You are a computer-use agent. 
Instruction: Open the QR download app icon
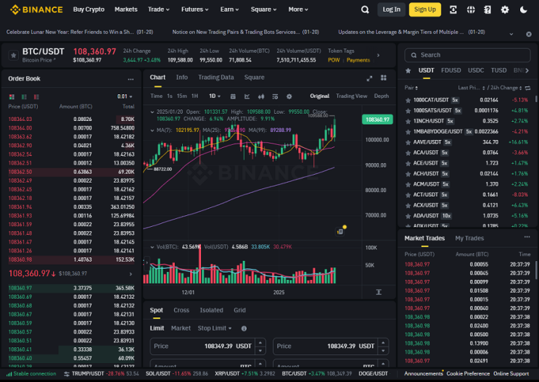pos(453,9)
